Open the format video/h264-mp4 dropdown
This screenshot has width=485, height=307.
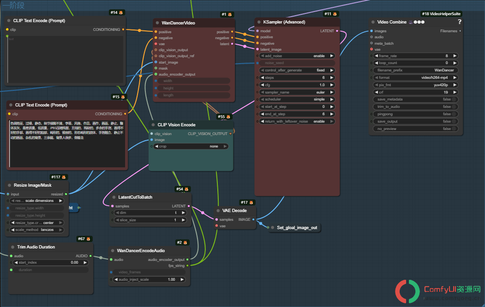pyautogui.click(x=416, y=77)
